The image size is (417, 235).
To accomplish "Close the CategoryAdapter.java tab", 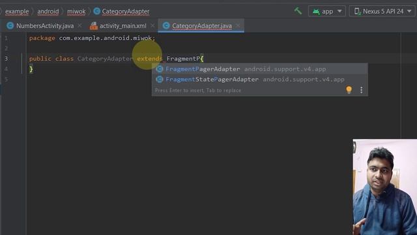I will click(x=238, y=25).
